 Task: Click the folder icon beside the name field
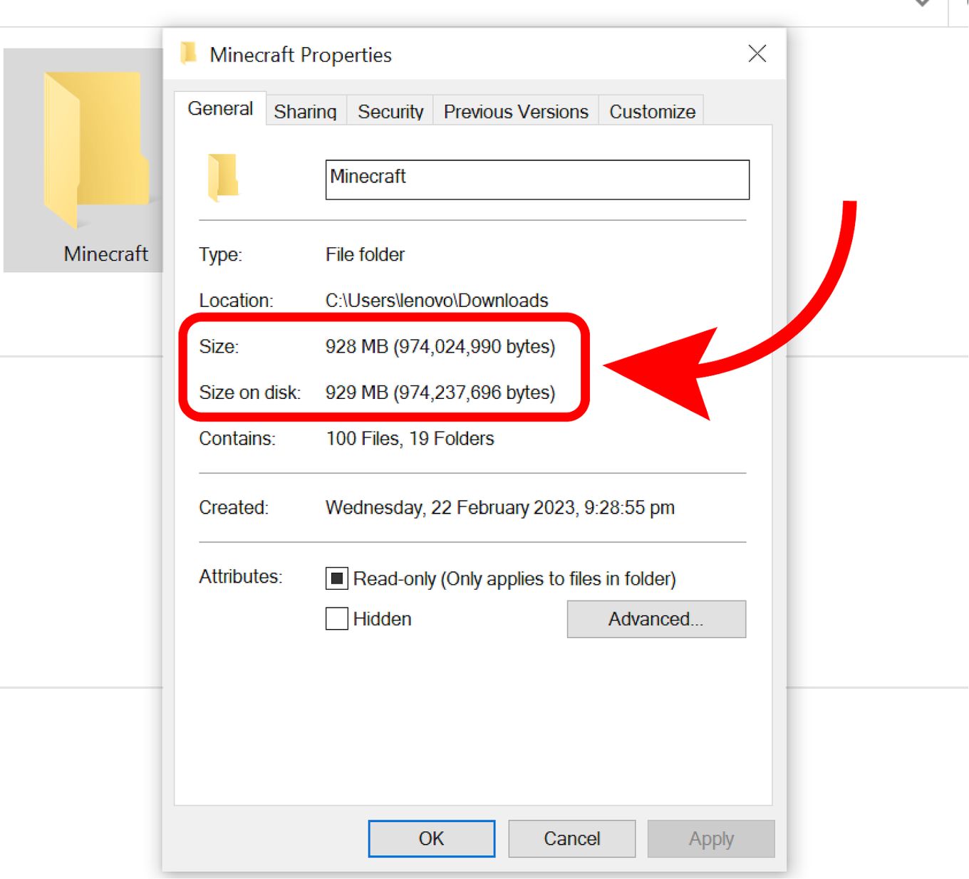(x=223, y=177)
